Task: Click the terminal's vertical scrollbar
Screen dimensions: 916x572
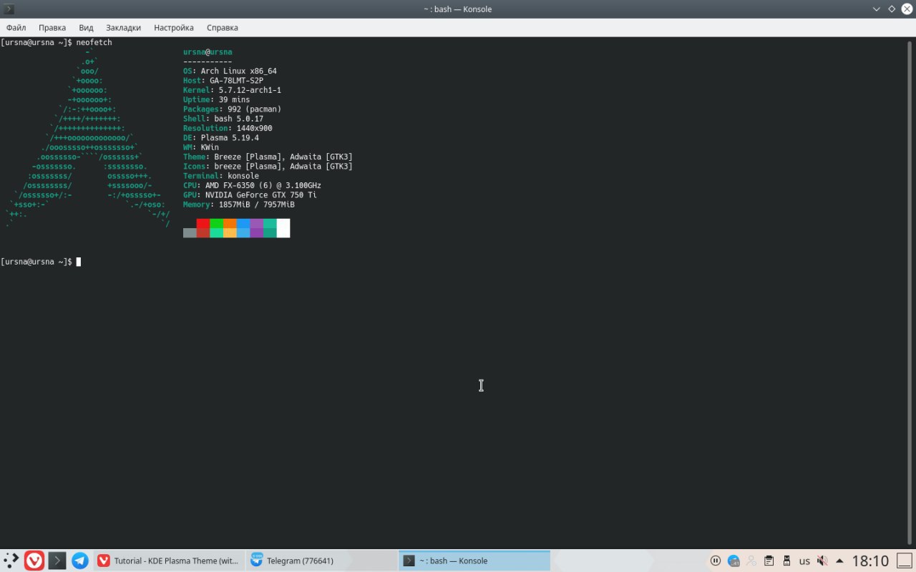Action: [x=910, y=293]
